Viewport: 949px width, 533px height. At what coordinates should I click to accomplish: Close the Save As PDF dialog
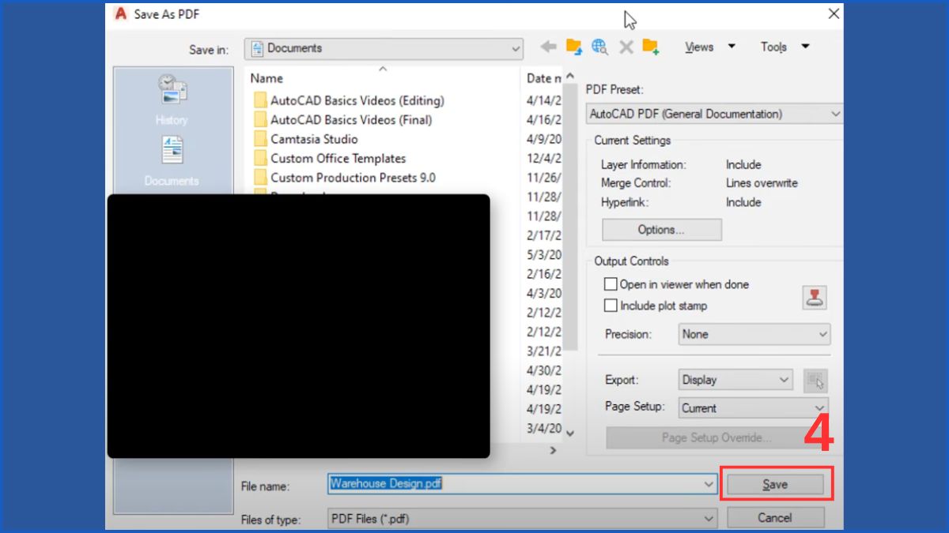tap(834, 14)
